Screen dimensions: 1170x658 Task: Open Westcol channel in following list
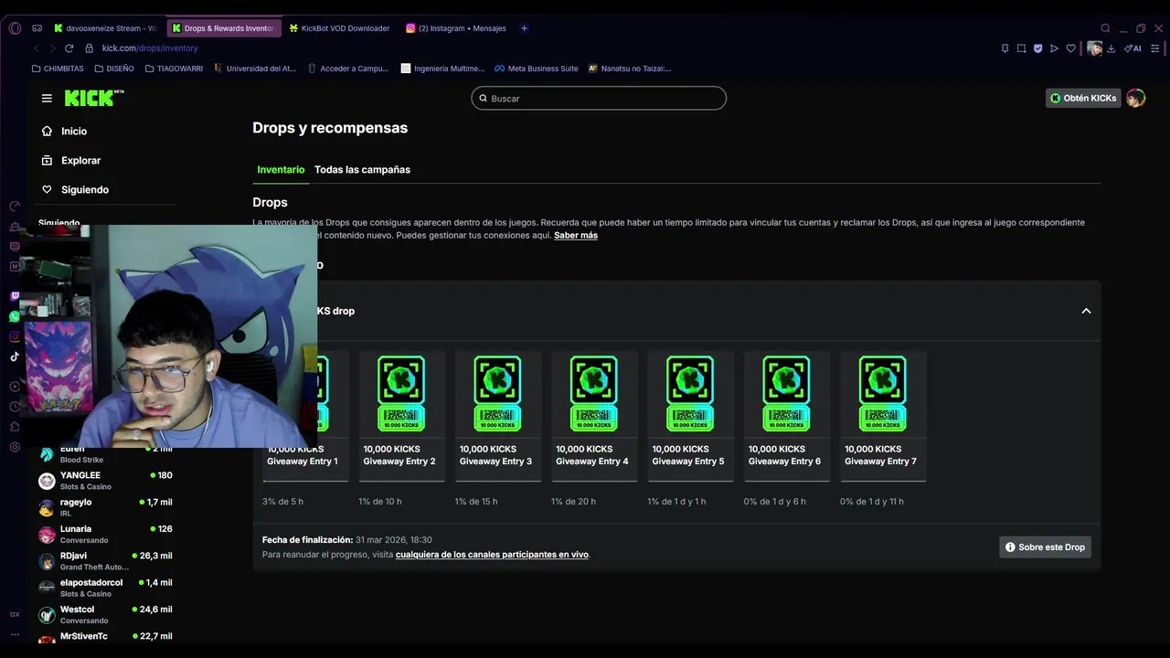coord(105,615)
